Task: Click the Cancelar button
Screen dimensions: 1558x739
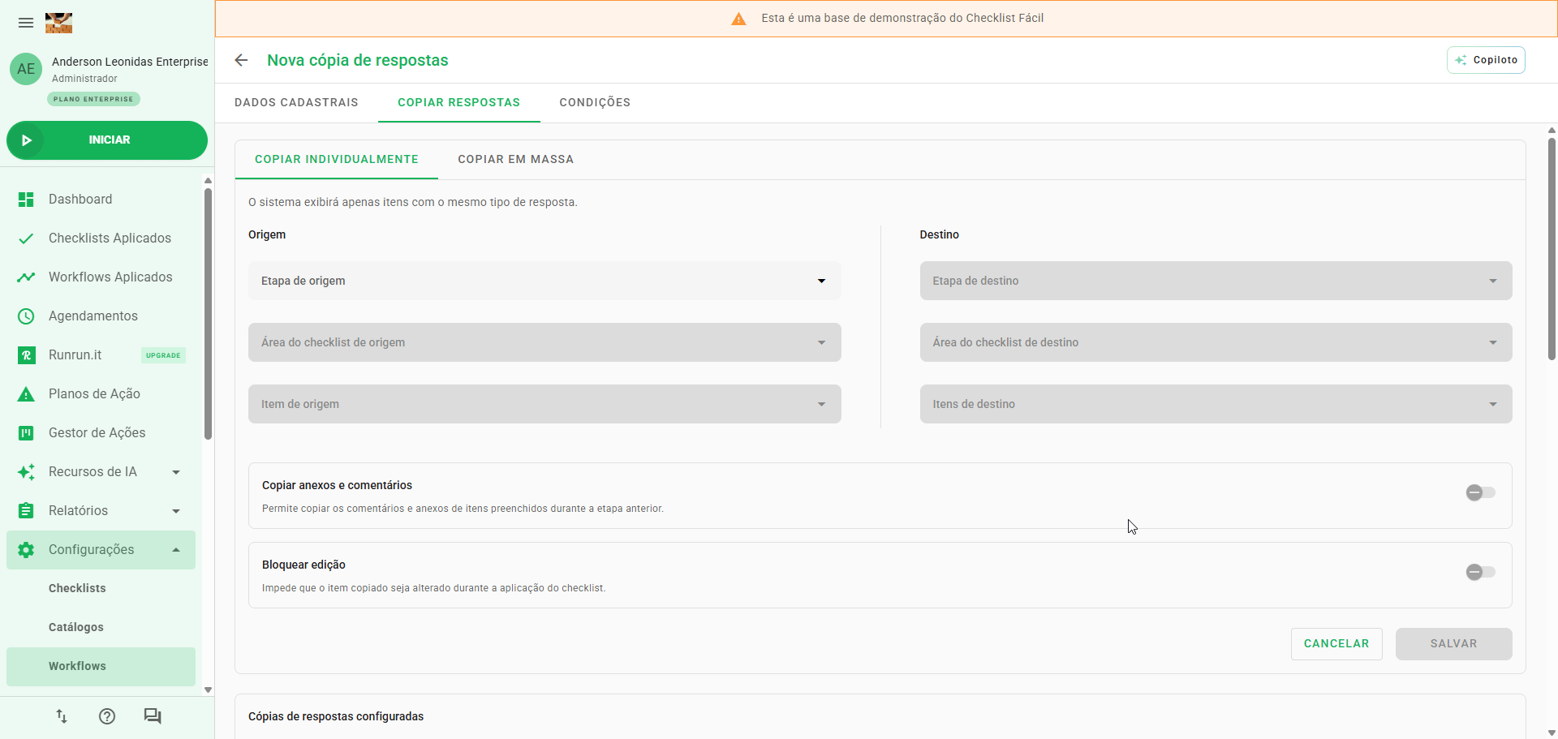Action: coord(1336,643)
